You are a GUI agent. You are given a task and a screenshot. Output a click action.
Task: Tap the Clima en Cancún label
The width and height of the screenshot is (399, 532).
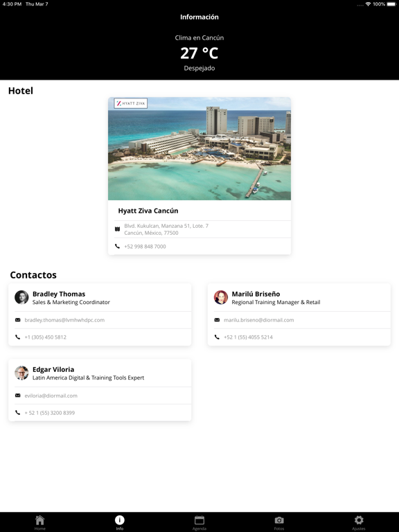(x=199, y=37)
